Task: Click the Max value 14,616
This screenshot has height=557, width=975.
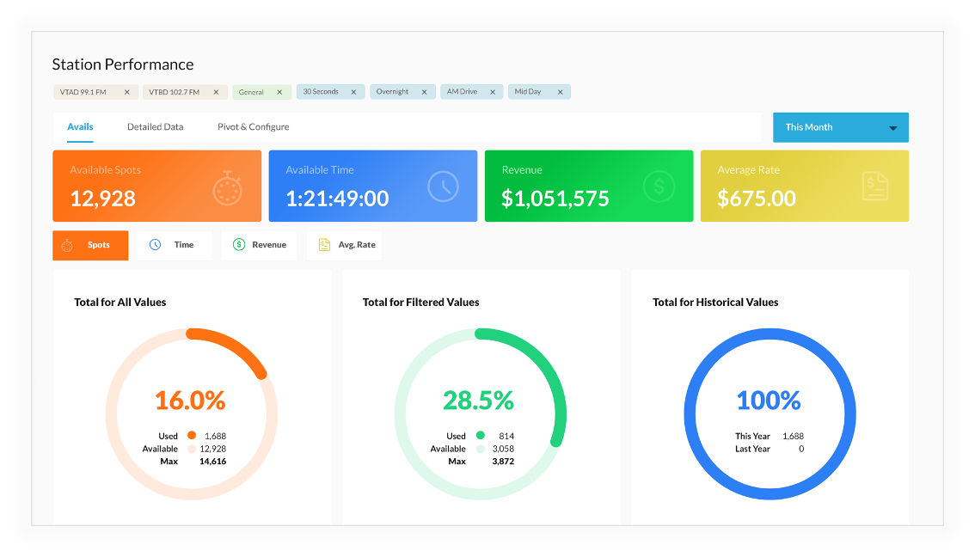Action: coord(212,462)
